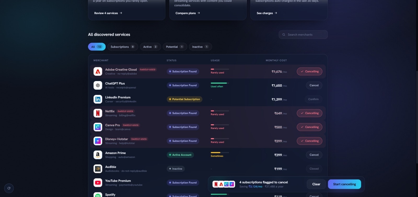Screen dimensions: 418x197
Task: Select the All filter tab
Action: [97, 47]
